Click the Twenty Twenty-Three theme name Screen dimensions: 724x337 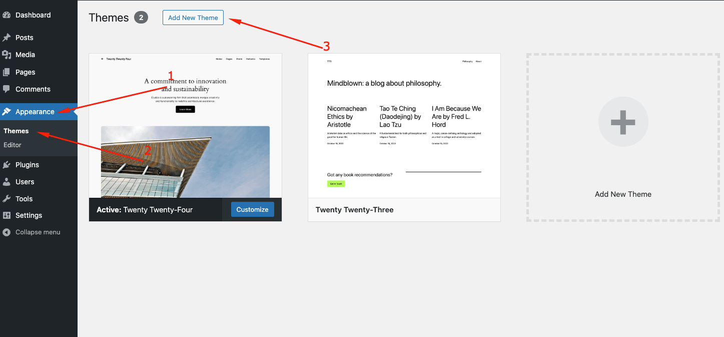tap(354, 210)
